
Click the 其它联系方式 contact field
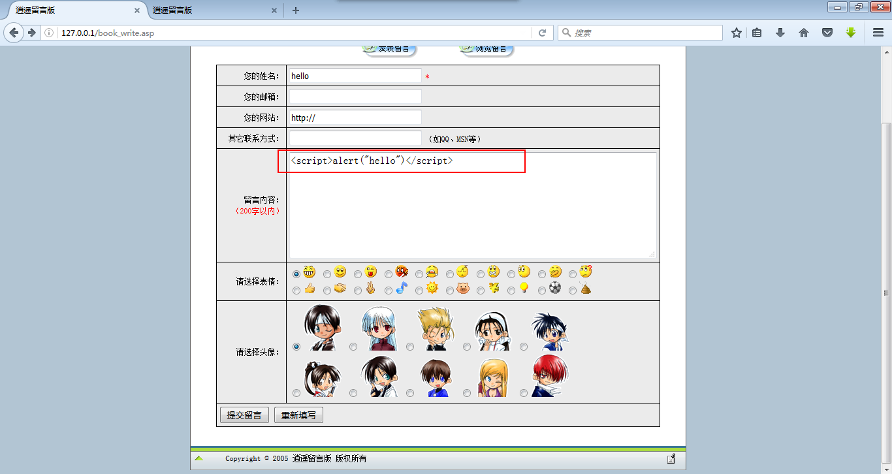(x=355, y=138)
